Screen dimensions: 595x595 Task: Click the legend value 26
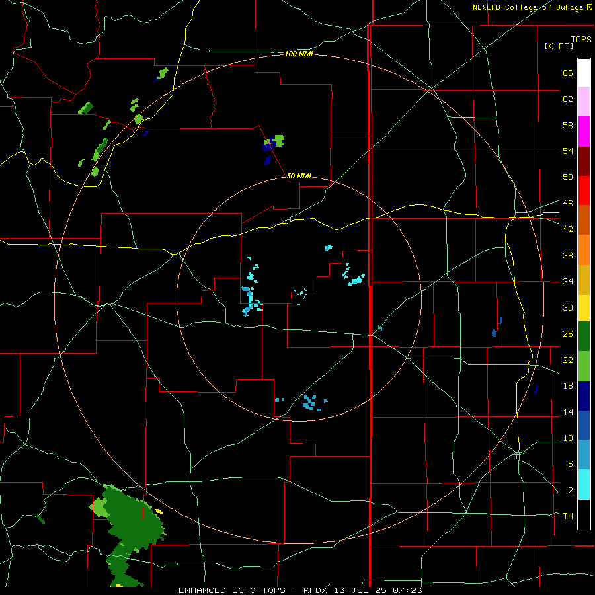(x=568, y=334)
